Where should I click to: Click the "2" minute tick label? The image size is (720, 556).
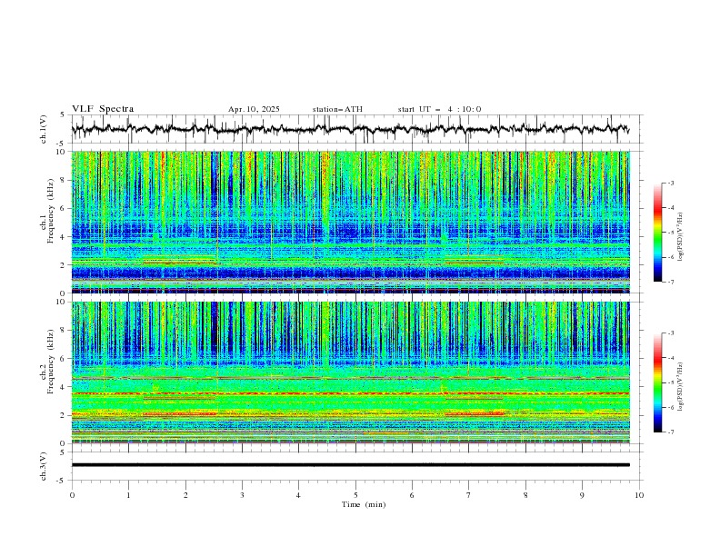[x=185, y=495]
